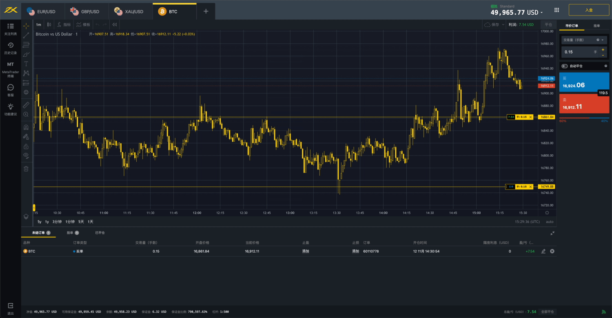The height and width of the screenshot is (318, 612).
Task: Click the 0.15 lot size input field
Action: [577, 52]
